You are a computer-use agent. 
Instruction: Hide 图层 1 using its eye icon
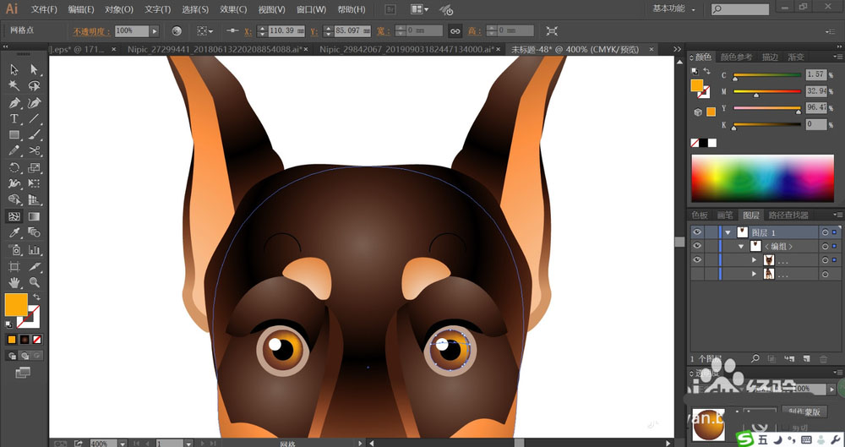click(697, 232)
